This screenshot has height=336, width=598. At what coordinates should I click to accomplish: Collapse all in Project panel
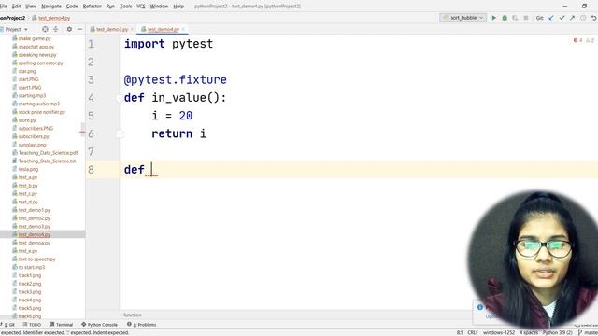pyautogui.click(x=56, y=29)
